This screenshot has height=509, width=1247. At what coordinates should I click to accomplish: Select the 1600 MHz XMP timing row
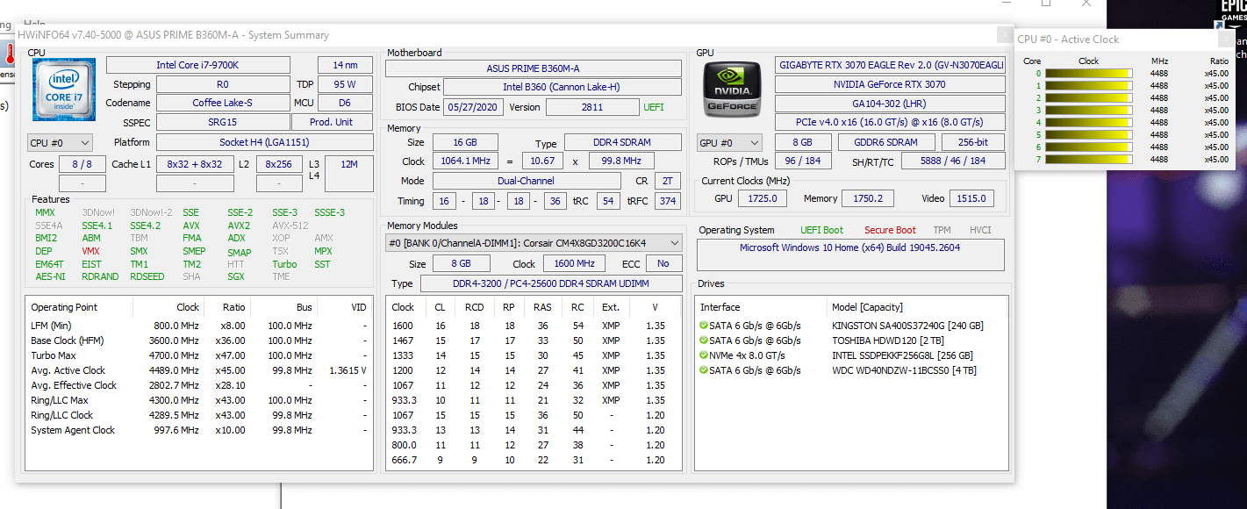click(533, 326)
